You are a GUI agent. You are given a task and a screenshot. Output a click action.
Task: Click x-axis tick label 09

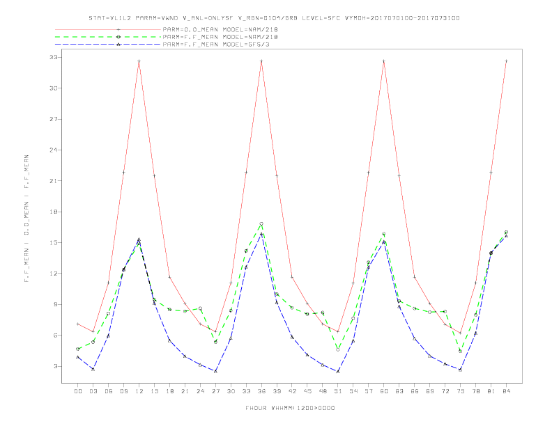(123, 391)
